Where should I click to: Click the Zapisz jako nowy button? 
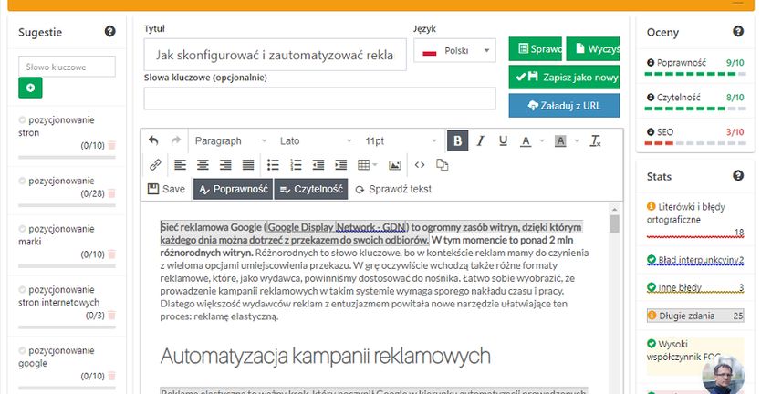[x=564, y=78]
